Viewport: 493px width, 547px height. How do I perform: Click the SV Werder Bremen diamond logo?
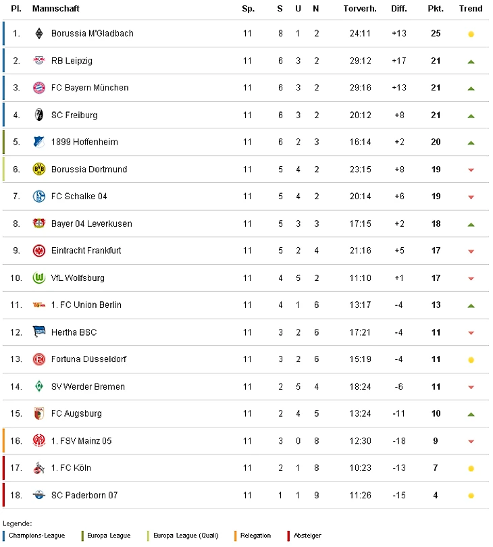[38, 386]
